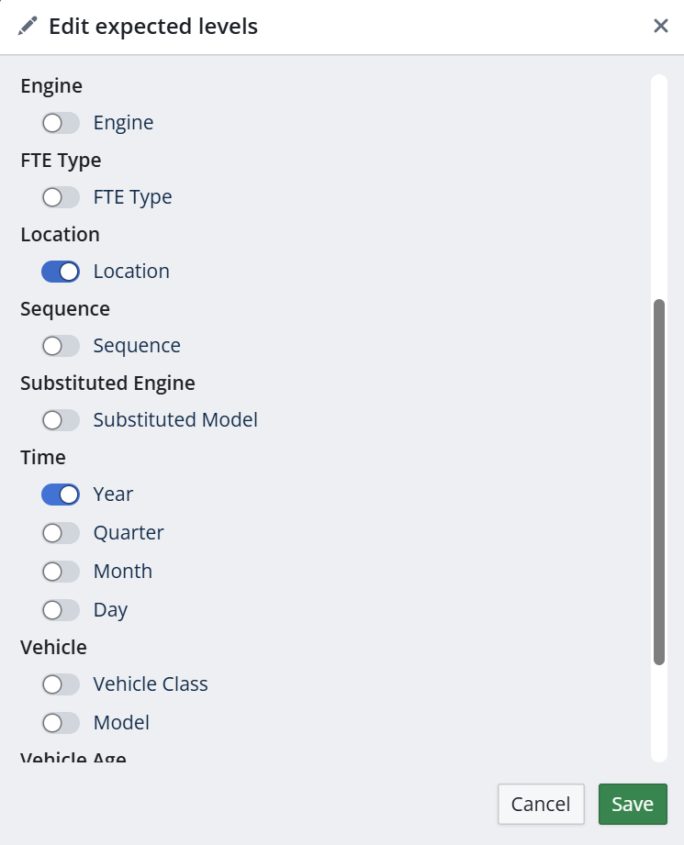Click the pencil edit icon in the header
This screenshot has height=845, width=684.
[28, 26]
